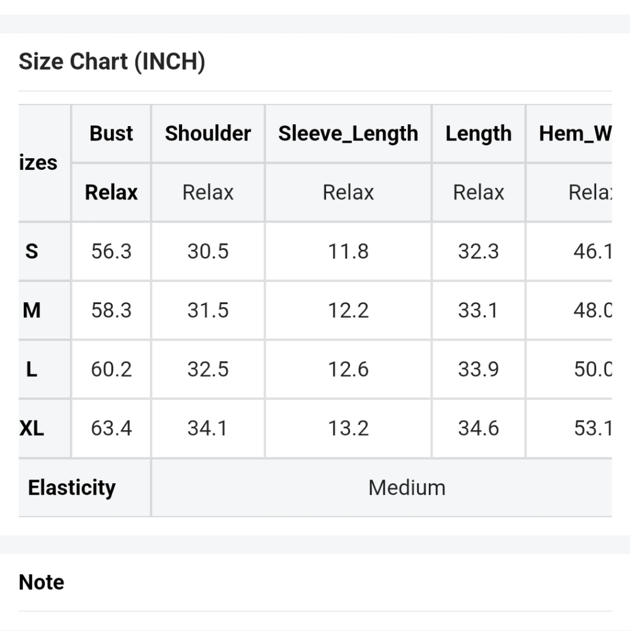The height and width of the screenshot is (631, 630).
Task: Click the Bust value 63.4 for XL
Action: pyautogui.click(x=112, y=428)
